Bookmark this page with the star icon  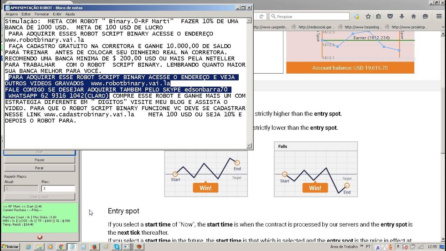point(368,16)
